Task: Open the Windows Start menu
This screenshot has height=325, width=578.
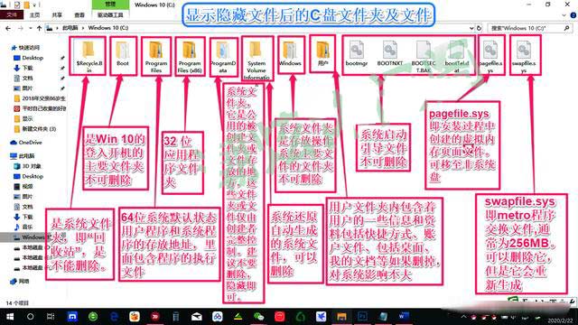Action: pyautogui.click(x=10, y=317)
